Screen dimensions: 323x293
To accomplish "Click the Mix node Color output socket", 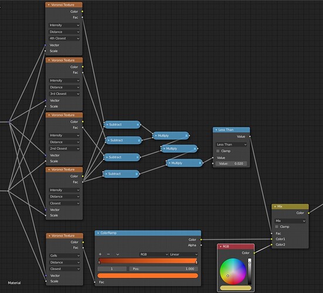I will click(308, 213).
